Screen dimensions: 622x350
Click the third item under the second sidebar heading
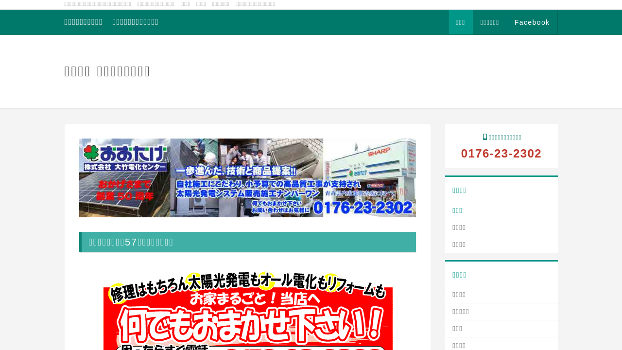[x=457, y=329]
